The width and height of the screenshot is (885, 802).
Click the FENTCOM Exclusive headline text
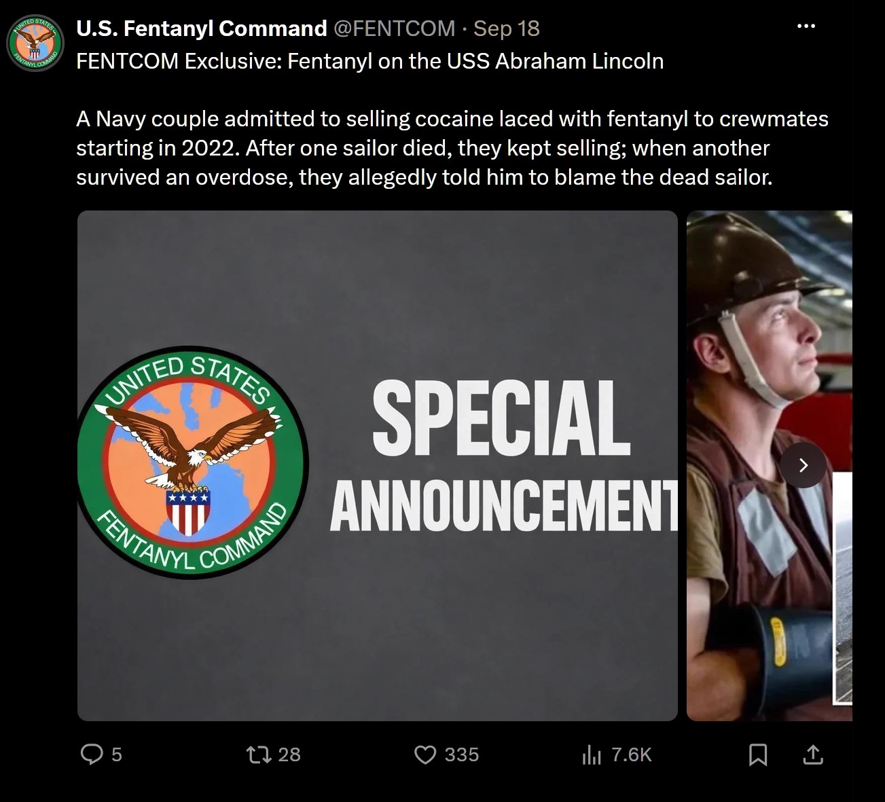pyautogui.click(x=370, y=61)
